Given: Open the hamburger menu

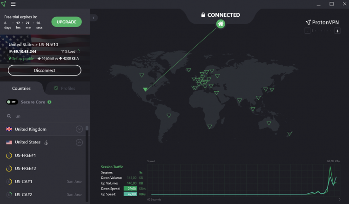Looking at the screenshot, I should click(13, 4).
